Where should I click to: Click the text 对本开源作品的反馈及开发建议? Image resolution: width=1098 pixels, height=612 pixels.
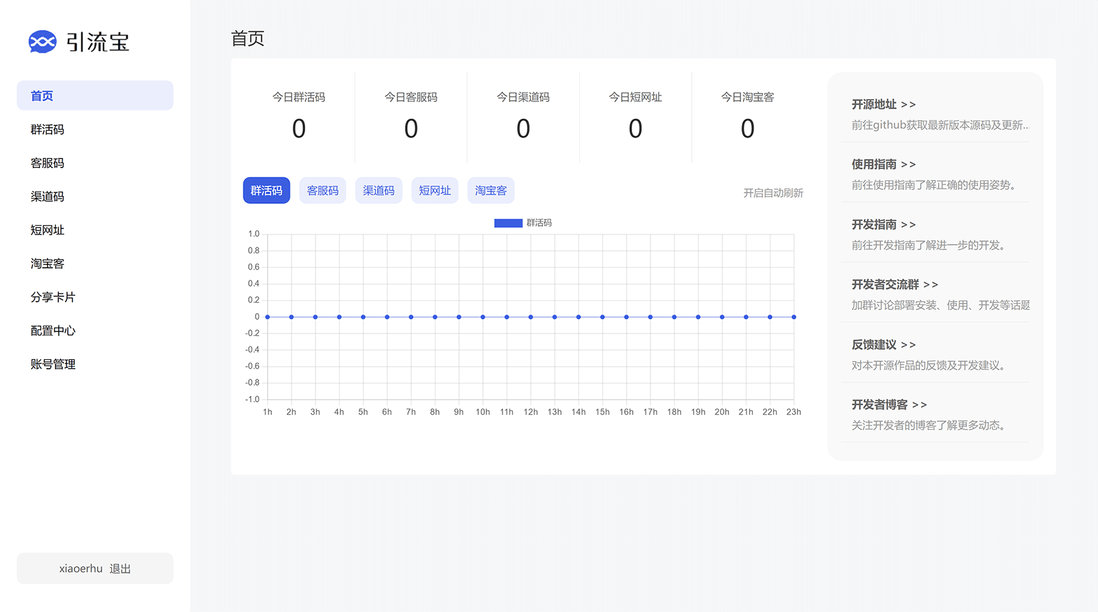click(929, 365)
